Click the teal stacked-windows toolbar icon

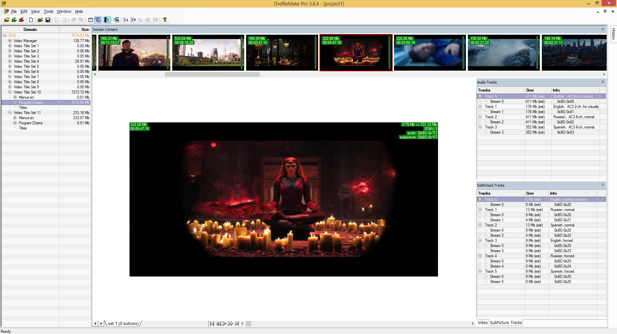[x=116, y=20]
